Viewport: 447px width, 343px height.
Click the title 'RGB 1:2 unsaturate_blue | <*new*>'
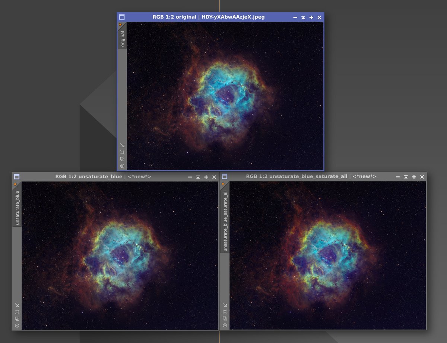[103, 177]
